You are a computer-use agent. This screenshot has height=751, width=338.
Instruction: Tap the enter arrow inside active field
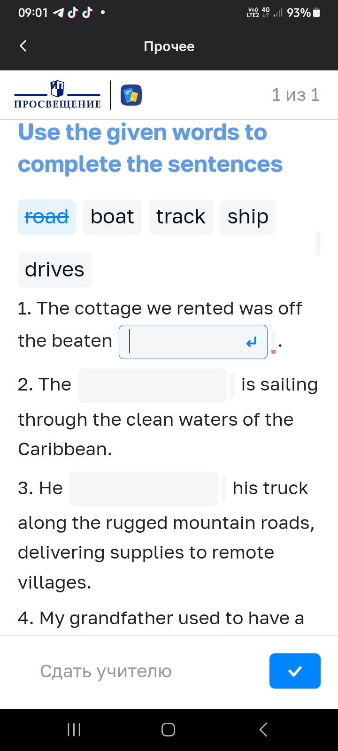[252, 342]
